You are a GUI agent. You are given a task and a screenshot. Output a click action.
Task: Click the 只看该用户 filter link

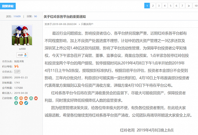pyautogui.click(x=87, y=24)
